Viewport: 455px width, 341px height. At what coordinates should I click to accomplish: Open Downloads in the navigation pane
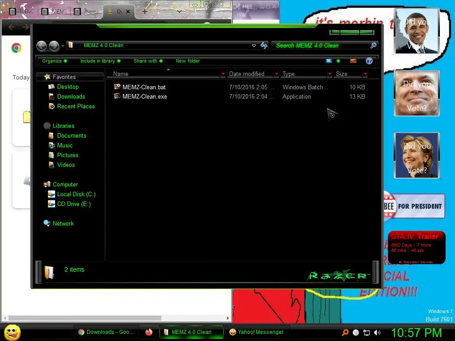click(71, 96)
